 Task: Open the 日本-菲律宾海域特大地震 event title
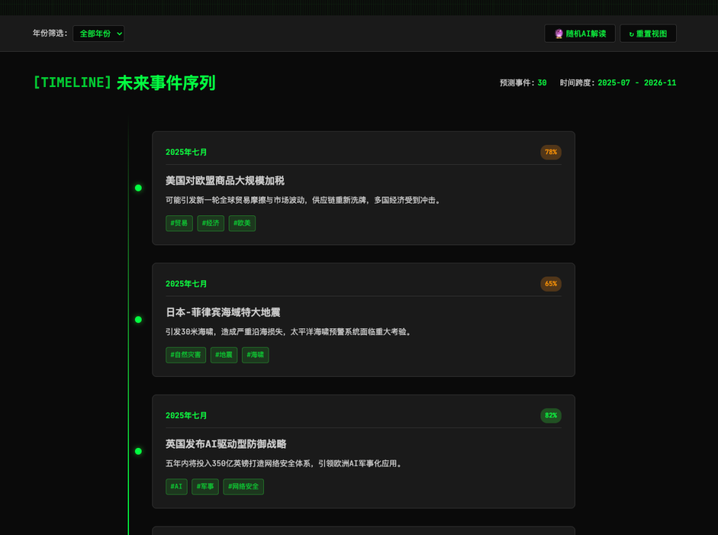(x=223, y=312)
